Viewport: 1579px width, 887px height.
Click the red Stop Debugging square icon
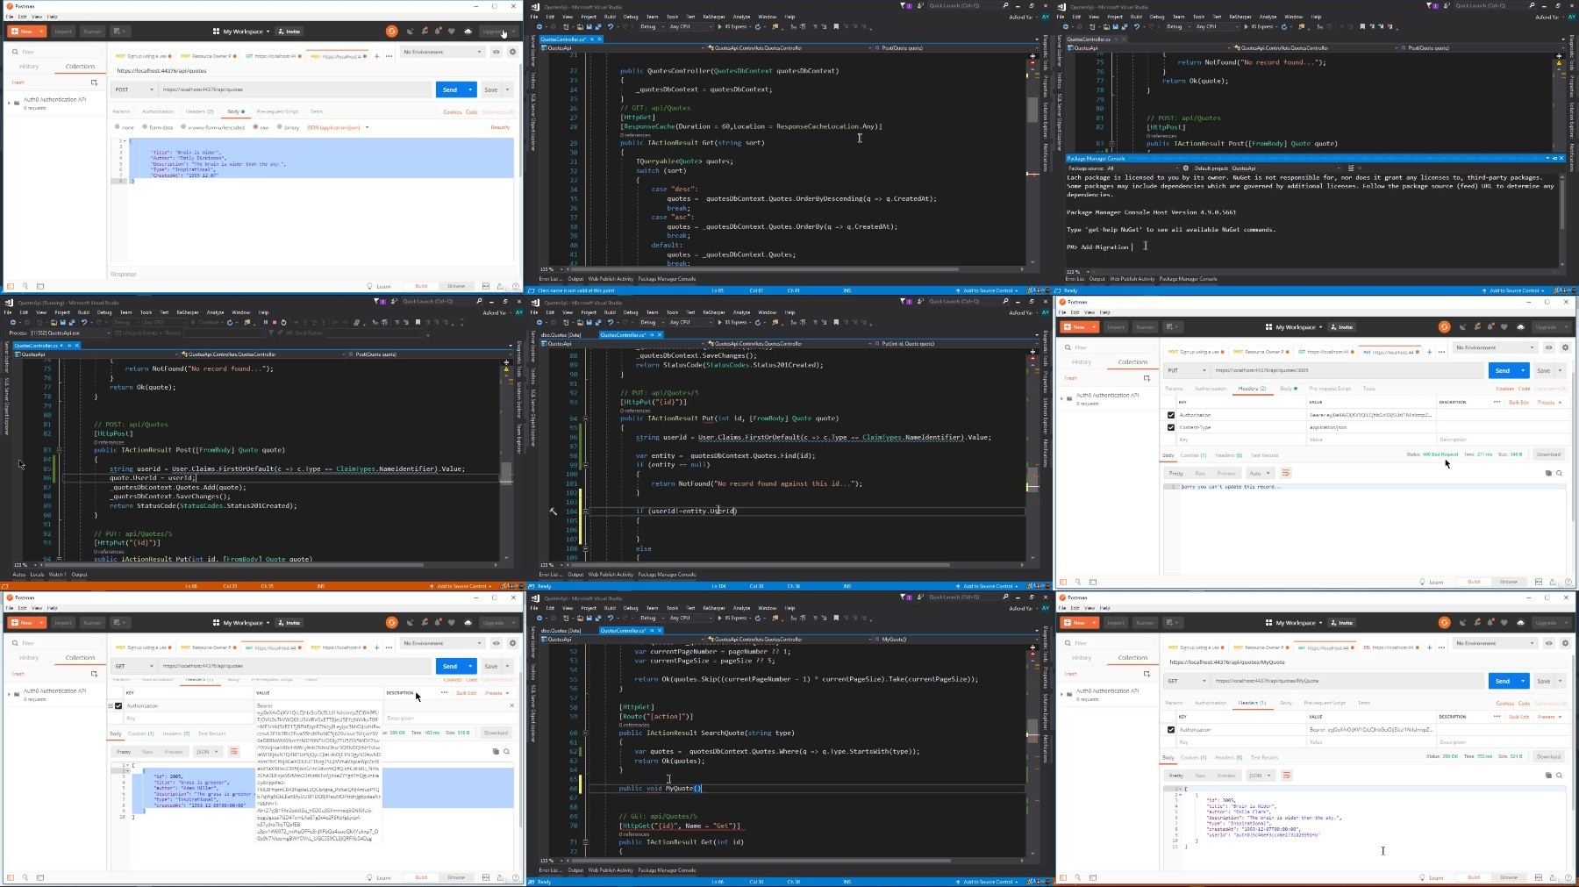tap(275, 322)
